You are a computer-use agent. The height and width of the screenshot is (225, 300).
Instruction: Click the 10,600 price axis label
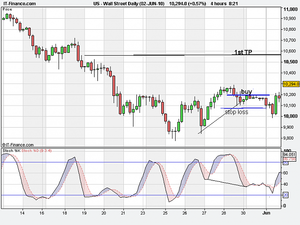[x=289, y=51]
